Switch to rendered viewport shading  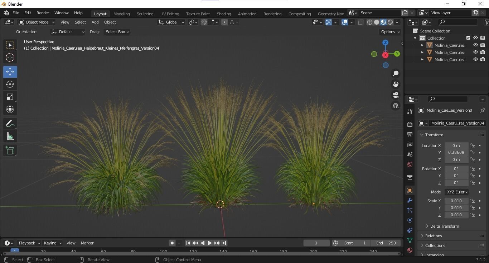(x=390, y=22)
